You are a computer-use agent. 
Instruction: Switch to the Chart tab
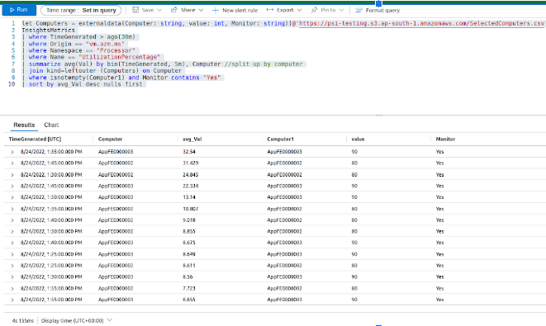coord(51,125)
